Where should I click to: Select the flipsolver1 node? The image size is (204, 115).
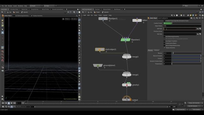(x=125, y=40)
